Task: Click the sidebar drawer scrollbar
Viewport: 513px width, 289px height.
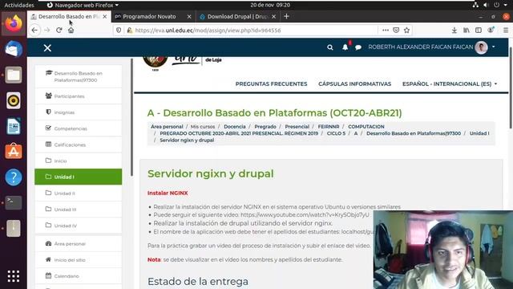Action: [131, 118]
